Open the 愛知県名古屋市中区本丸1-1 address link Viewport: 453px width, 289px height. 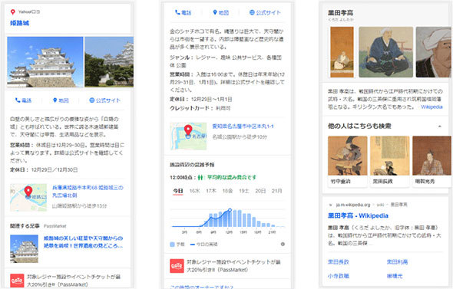tap(243, 126)
